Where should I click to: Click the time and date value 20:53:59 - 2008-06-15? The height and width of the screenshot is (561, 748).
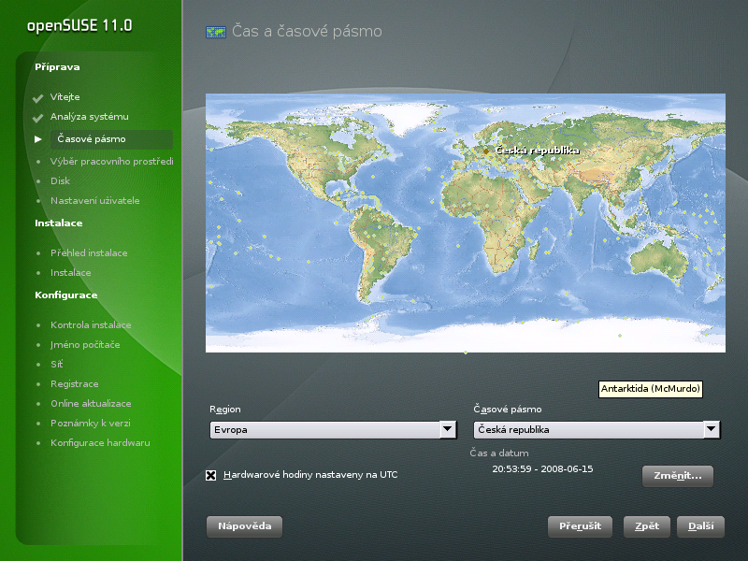tap(542, 469)
